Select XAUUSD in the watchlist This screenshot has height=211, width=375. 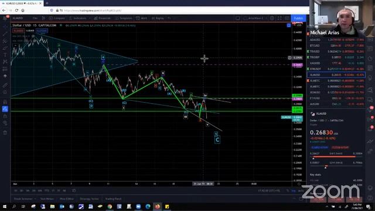(x=336, y=63)
